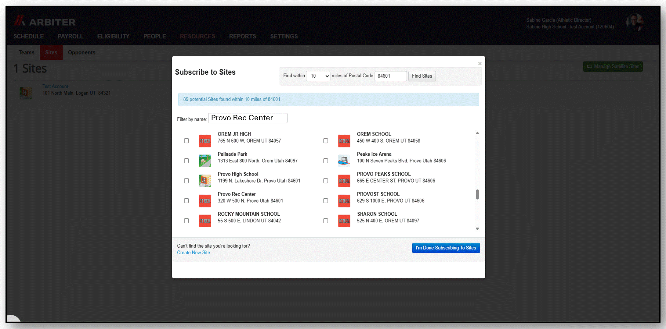Click the SHARON SCHOOL site icon

(x=344, y=221)
